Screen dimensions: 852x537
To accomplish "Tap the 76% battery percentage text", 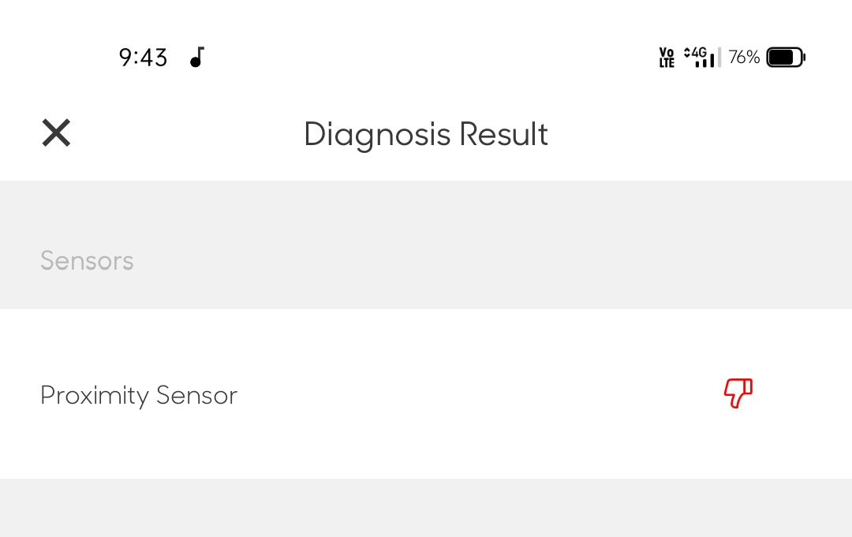I will pos(744,57).
